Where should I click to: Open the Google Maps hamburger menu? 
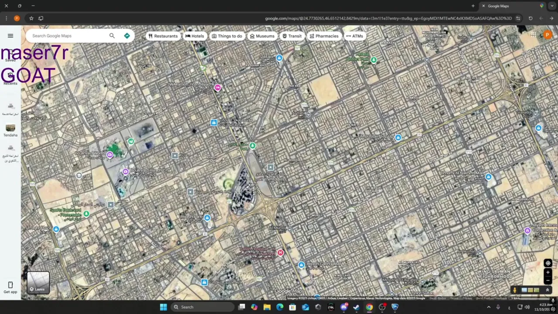(10, 36)
